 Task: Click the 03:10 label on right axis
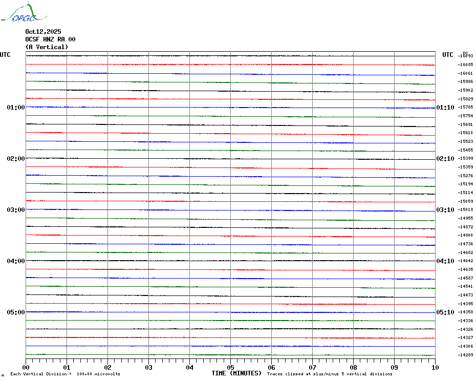click(x=445, y=210)
